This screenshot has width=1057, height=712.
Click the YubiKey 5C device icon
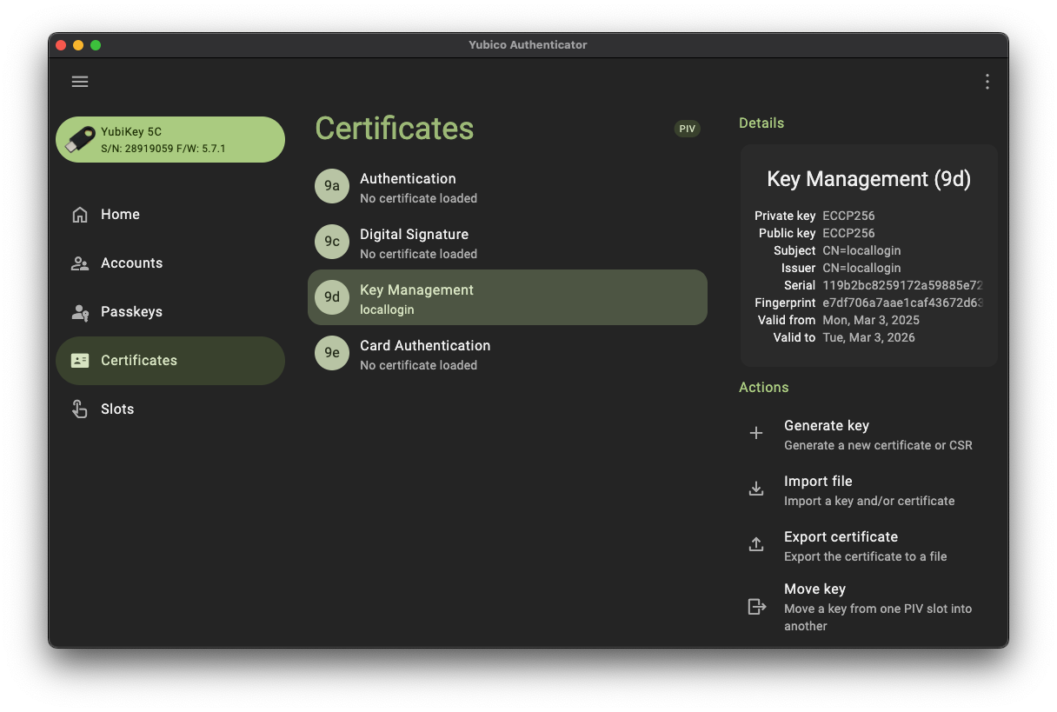[79, 139]
